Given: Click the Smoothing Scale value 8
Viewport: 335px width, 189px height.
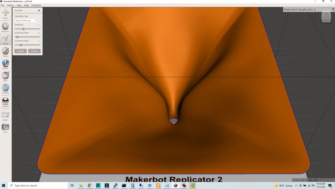Looking at the screenshot, I should point(38,33).
